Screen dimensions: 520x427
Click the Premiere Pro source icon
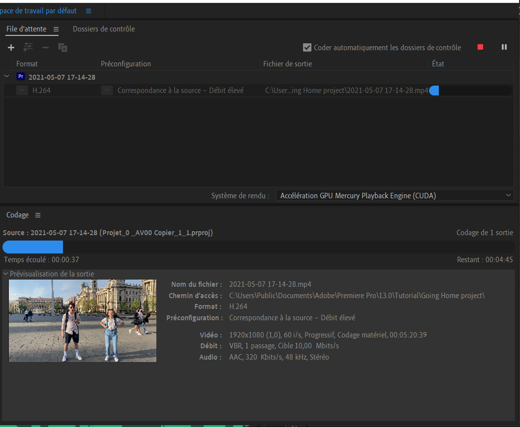[x=21, y=77]
